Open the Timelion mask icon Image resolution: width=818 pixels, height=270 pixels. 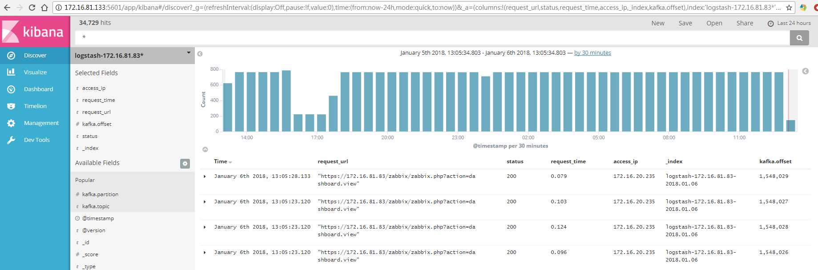(11, 106)
